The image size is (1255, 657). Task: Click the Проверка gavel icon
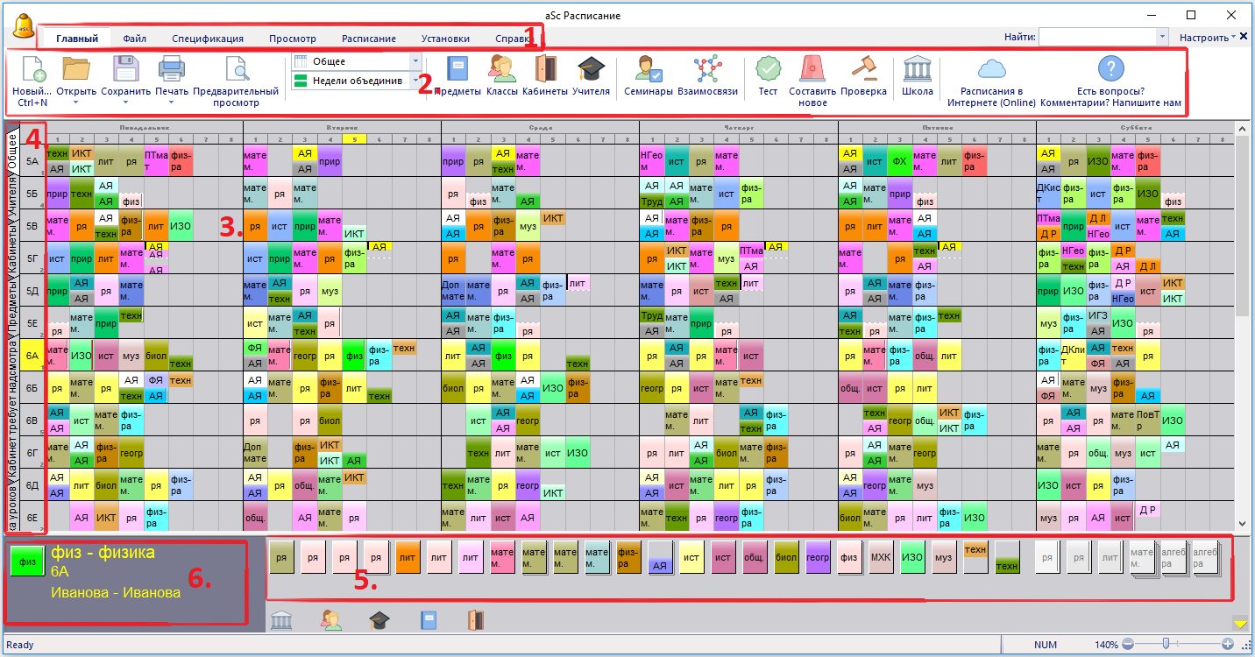coord(863,70)
